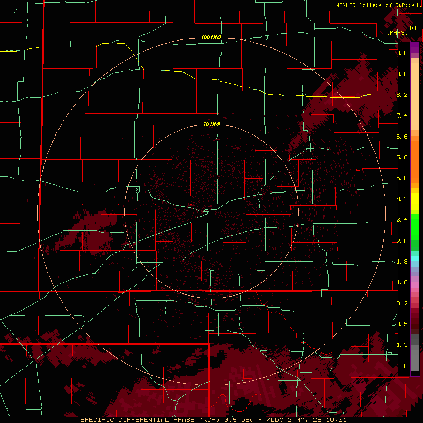The image size is (423, 423).
Task: Click the Specific Differential Phase caption text
Action: click(x=213, y=420)
